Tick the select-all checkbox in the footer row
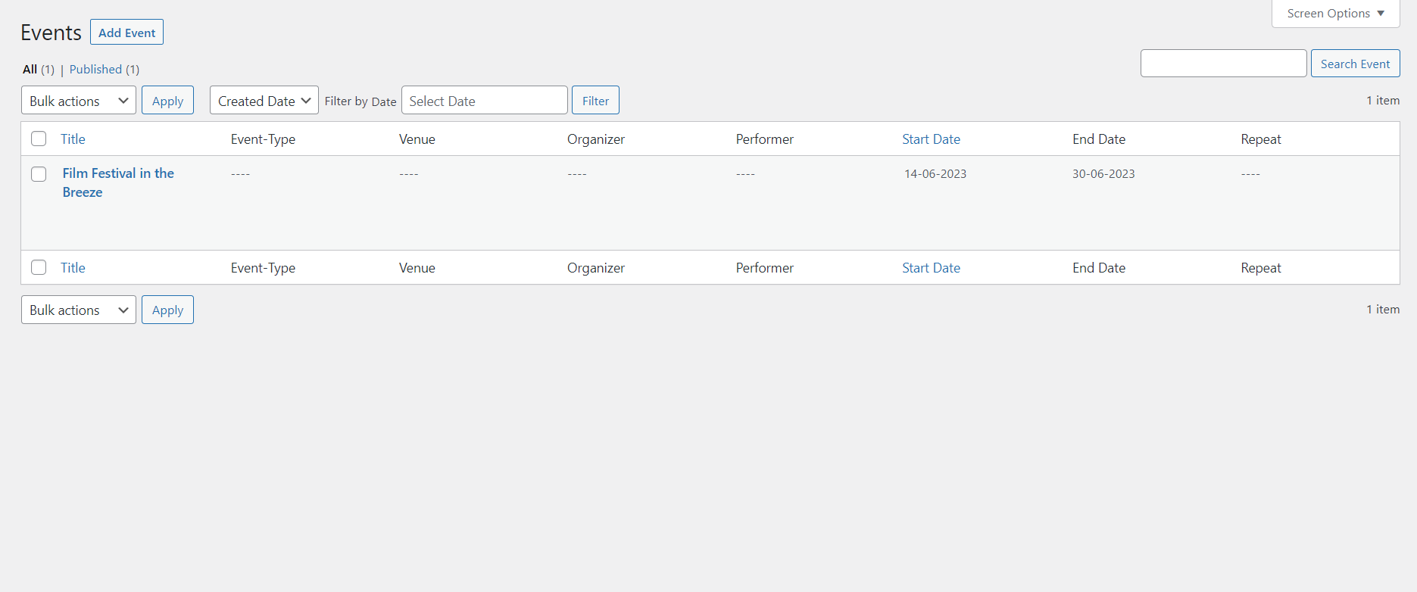 [x=39, y=267]
